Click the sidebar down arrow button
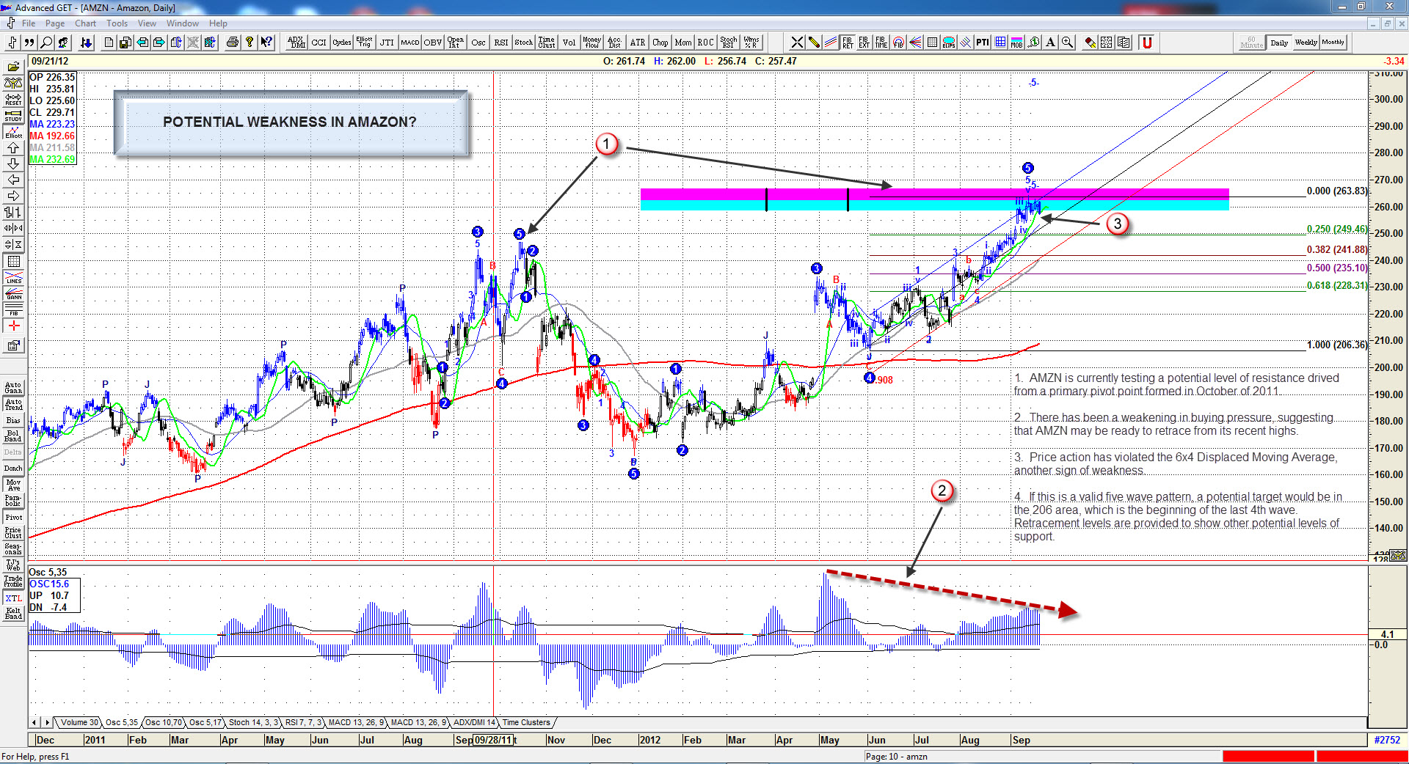 13,164
